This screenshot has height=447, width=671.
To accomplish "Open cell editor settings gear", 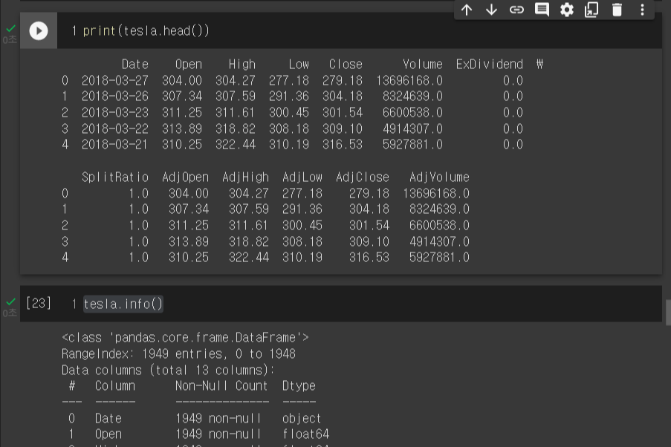I will (x=566, y=10).
